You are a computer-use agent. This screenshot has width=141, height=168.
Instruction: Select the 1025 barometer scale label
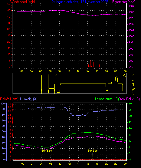pyautogui.click(x=131, y=6)
